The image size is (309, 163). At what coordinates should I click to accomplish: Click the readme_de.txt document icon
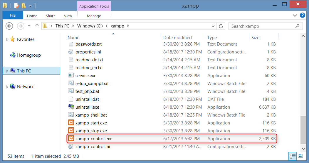pyautogui.click(x=71, y=60)
